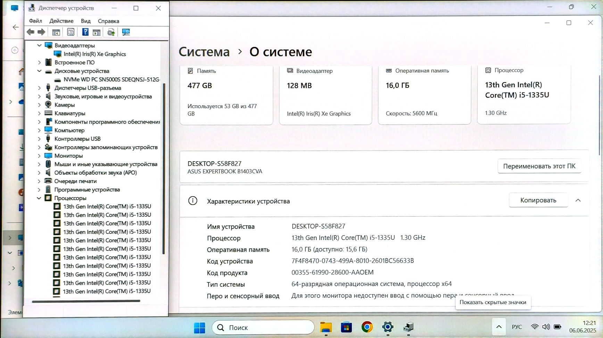Select the Компьютер category
Image resolution: width=603 pixels, height=338 pixels.
point(69,130)
